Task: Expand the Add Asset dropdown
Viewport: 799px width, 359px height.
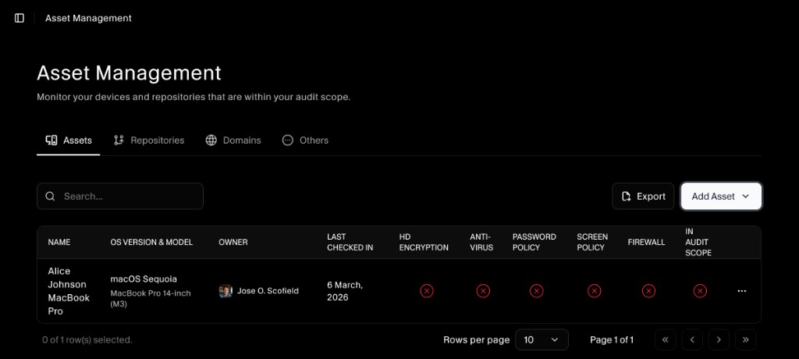Action: coord(721,197)
